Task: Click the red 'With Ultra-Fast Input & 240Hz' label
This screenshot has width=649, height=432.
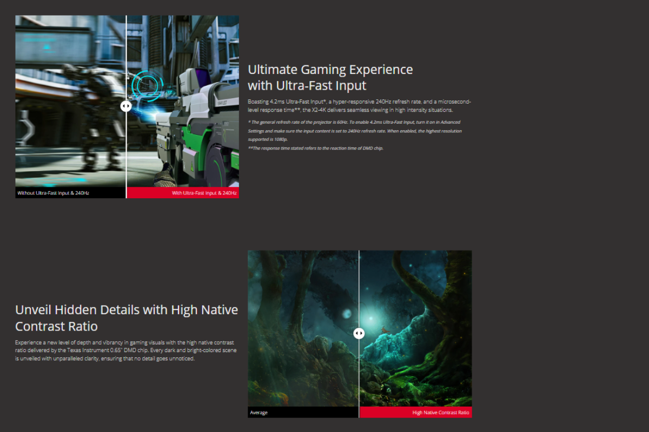Action: [x=182, y=193]
